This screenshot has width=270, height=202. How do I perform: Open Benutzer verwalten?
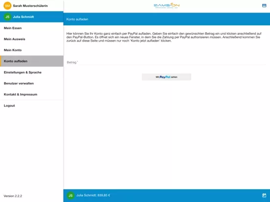point(32,83)
